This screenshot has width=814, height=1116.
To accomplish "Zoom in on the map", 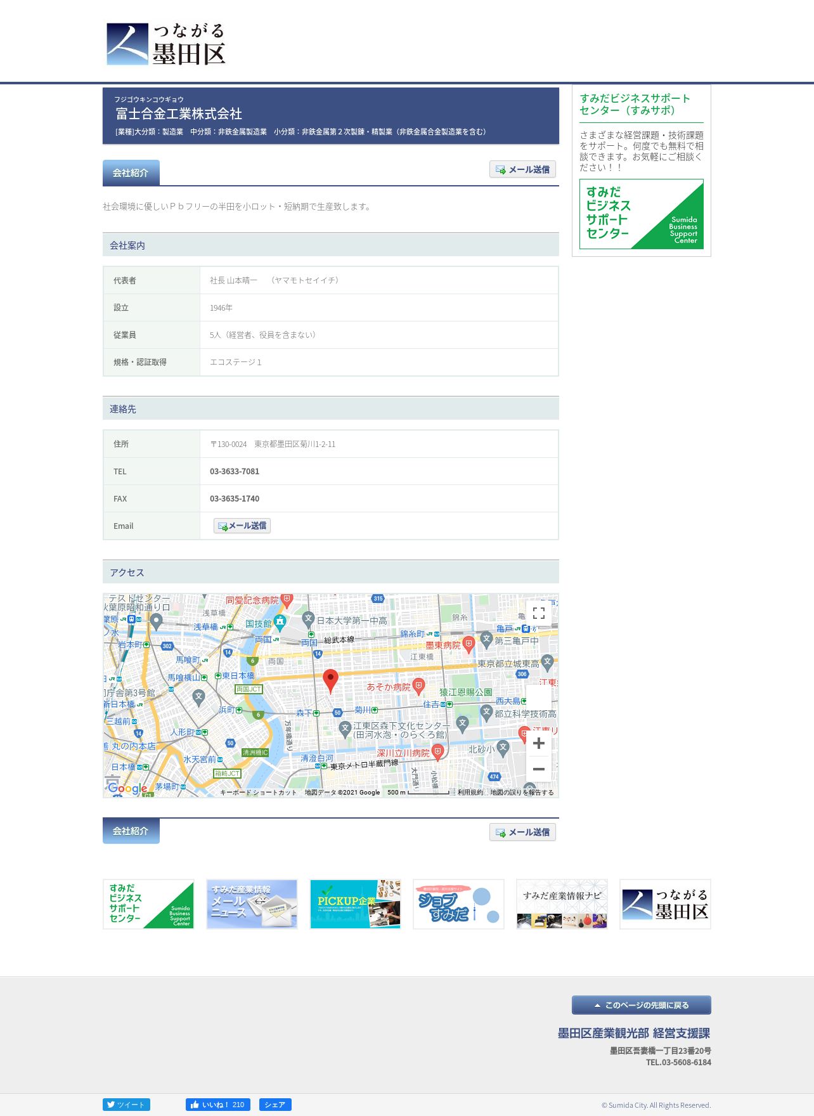I will point(539,743).
